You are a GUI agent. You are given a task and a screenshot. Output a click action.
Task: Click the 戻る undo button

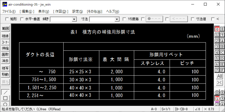pyautogui.click(x=5, y=82)
